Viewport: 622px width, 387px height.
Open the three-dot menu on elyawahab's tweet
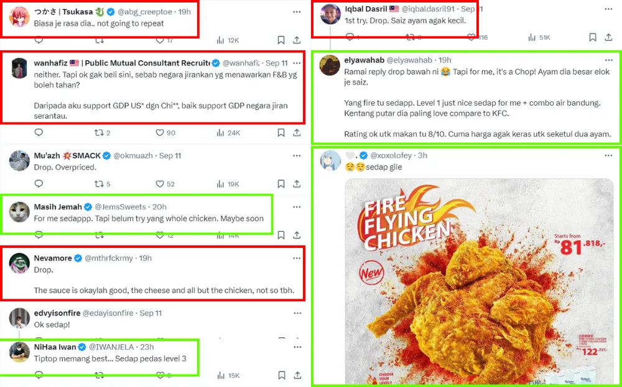(x=607, y=60)
